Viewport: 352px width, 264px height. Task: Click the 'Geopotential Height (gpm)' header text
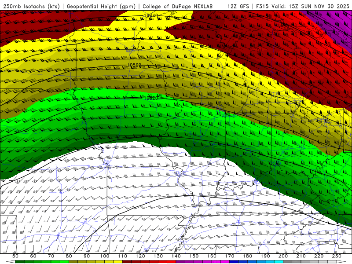pos(101,7)
